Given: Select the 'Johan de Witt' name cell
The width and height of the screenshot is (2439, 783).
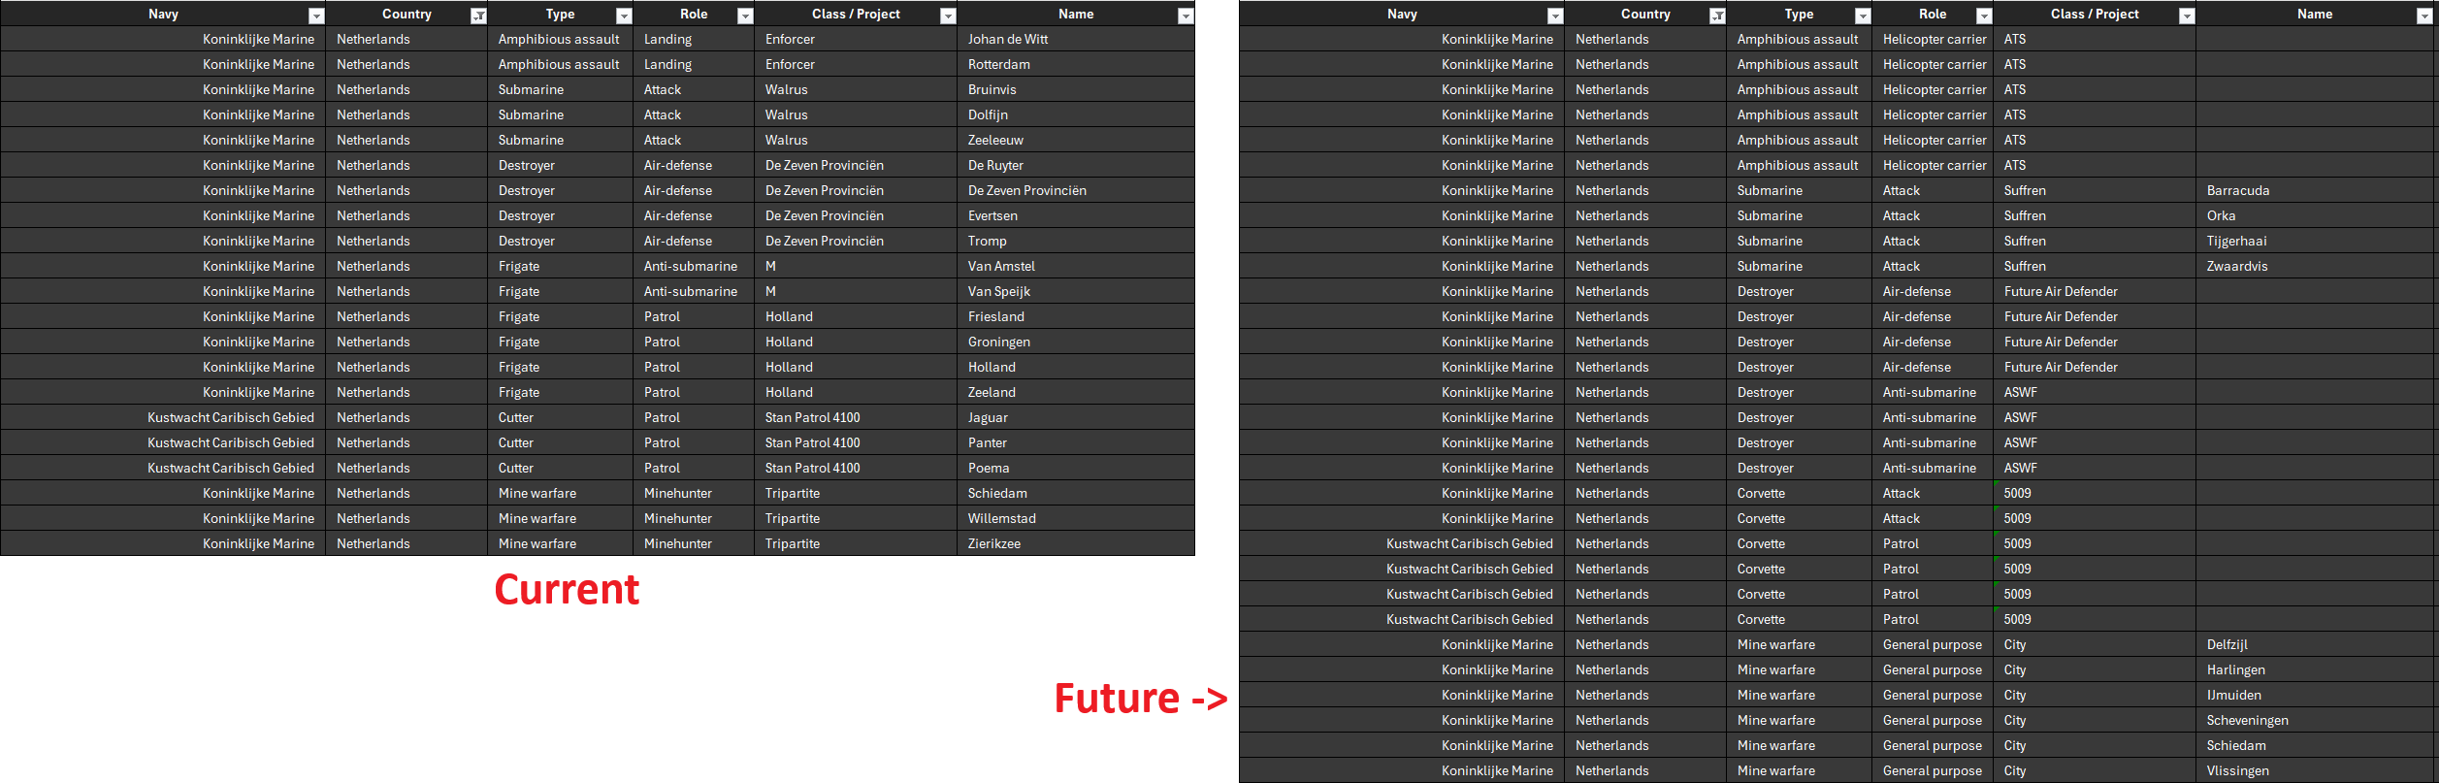Looking at the screenshot, I should point(1076,39).
